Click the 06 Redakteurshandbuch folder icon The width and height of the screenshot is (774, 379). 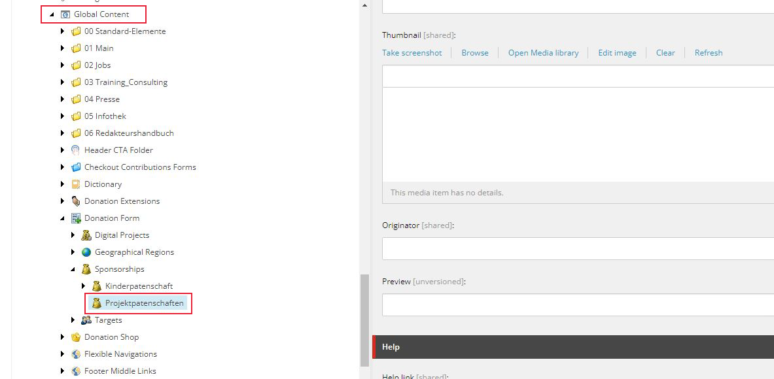[x=75, y=133]
